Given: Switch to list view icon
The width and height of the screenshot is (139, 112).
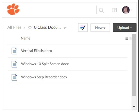Looking at the screenshot, I should tap(127, 38).
